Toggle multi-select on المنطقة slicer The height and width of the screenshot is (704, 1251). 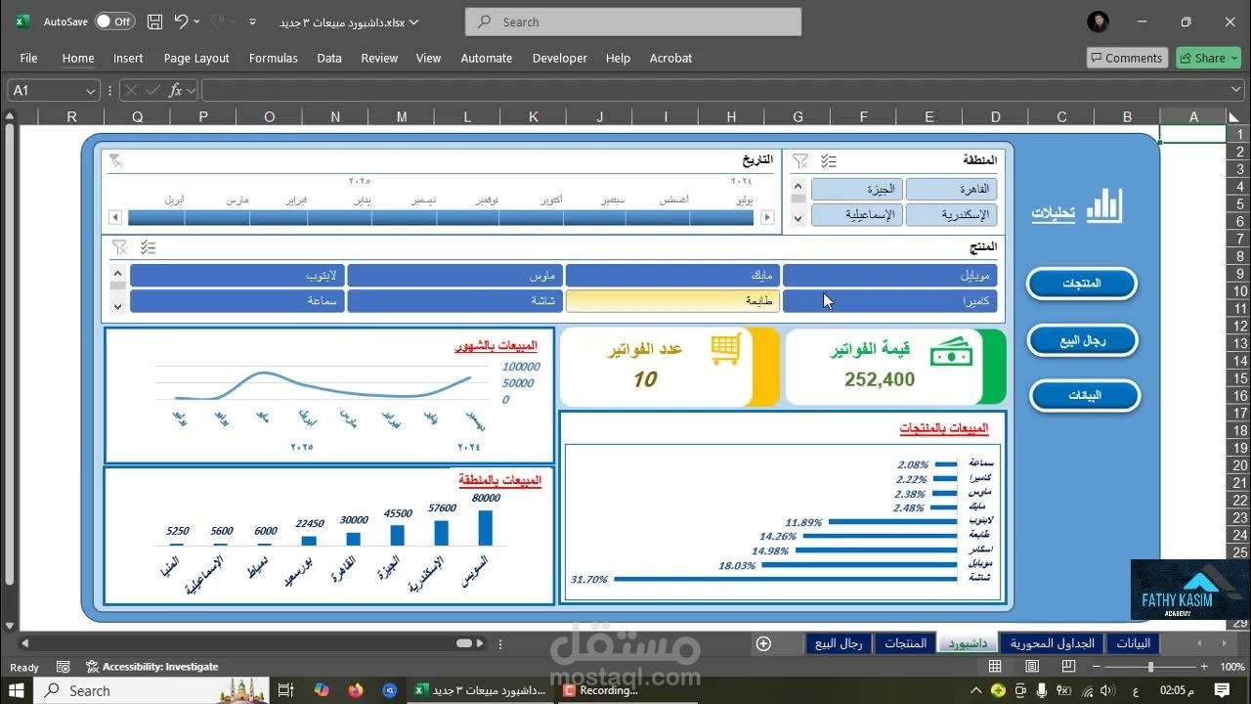[829, 160]
